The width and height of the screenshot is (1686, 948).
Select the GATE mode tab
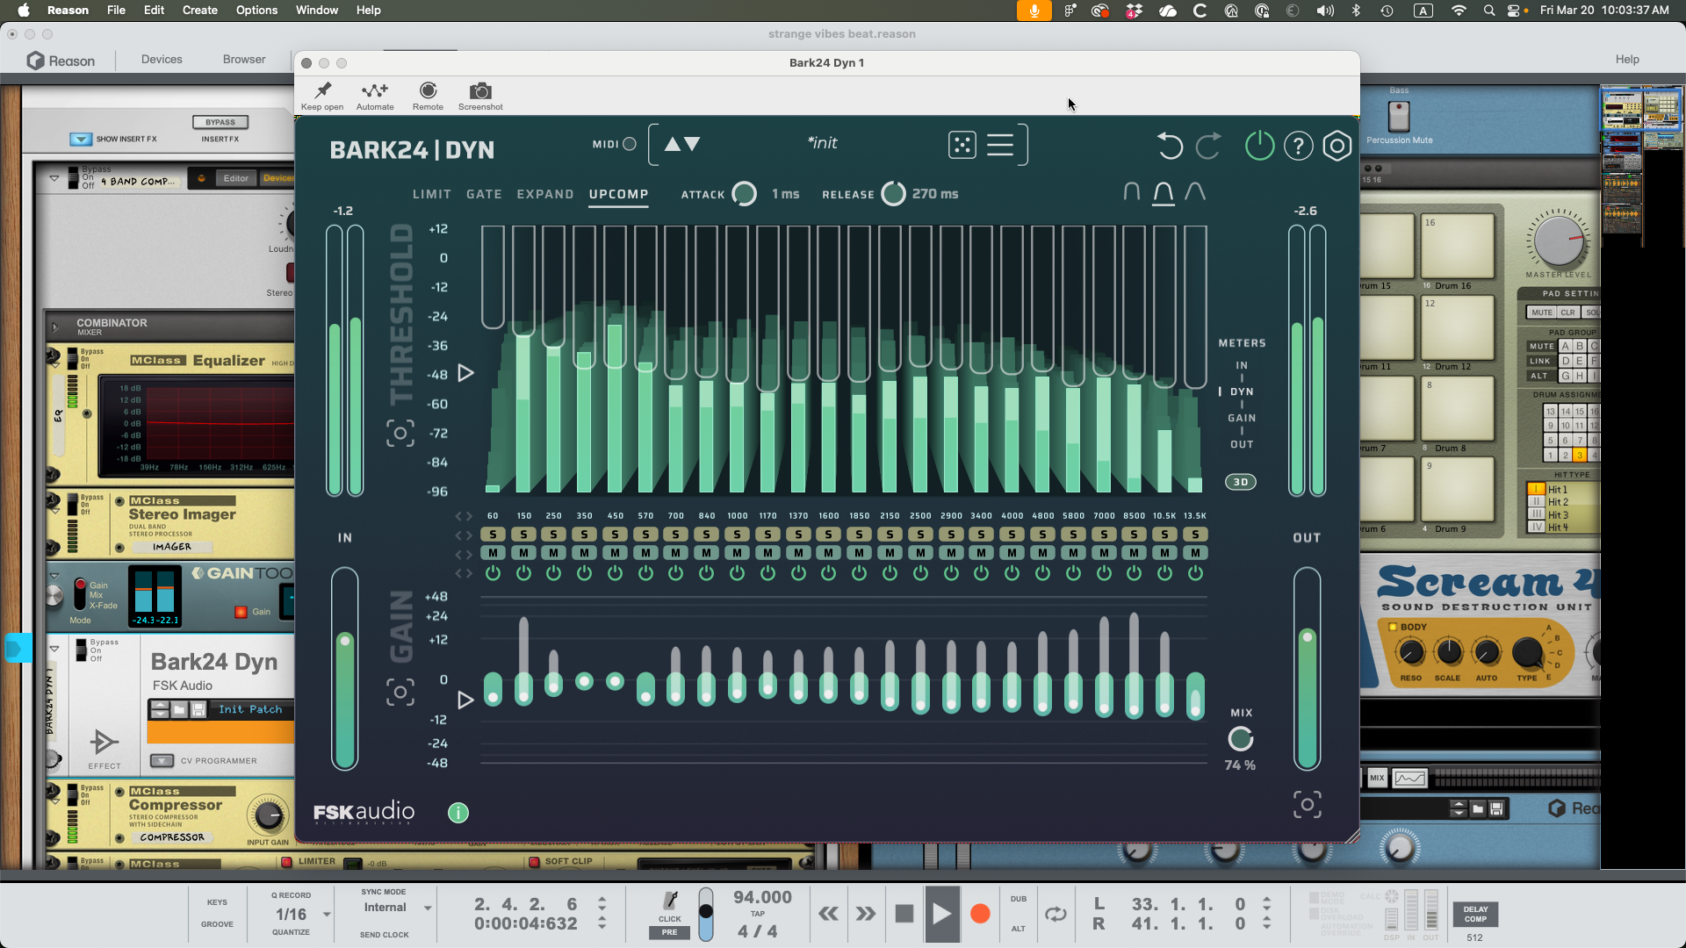coord(484,194)
